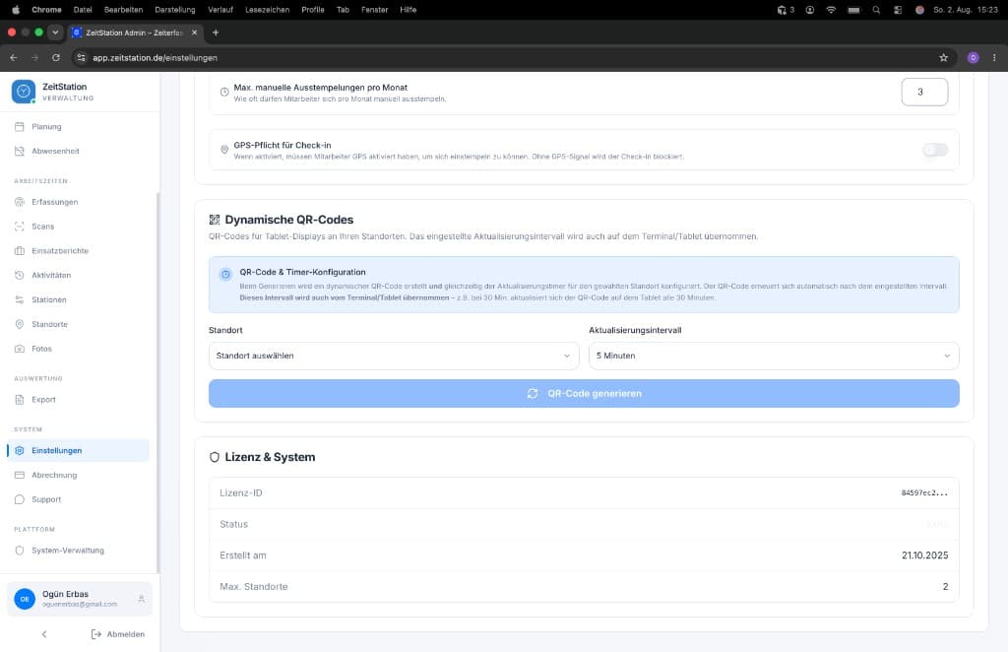Open the Lesezeichen menu
Image resolution: width=1008 pixels, height=652 pixels.
pos(268,10)
